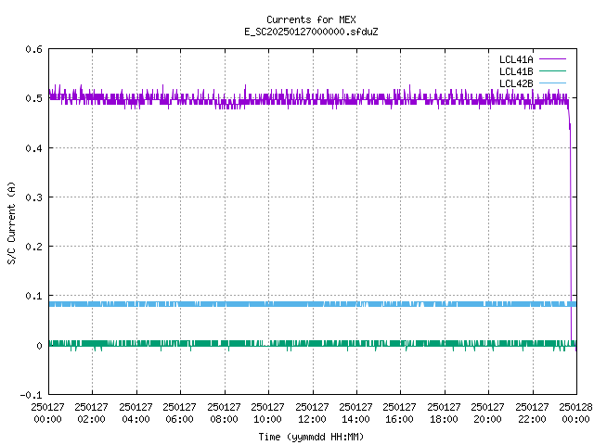Click the '250128 00:00' x-axis tick label
Screen dimensions: 594x445
(575, 413)
